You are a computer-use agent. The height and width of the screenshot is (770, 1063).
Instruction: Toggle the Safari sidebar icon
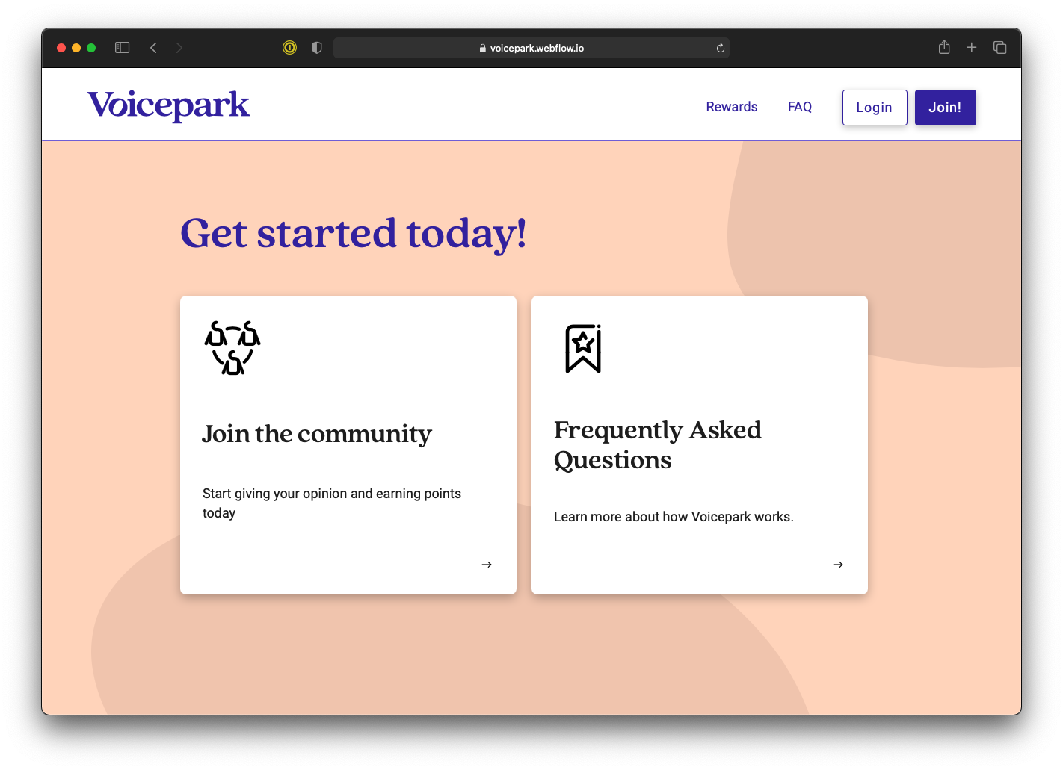(123, 48)
